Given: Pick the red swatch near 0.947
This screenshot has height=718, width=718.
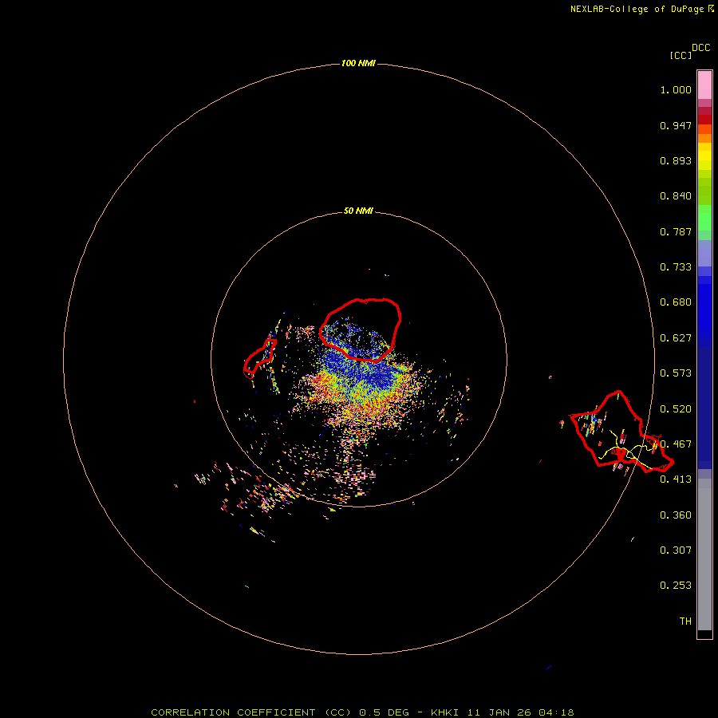Looking at the screenshot, I should point(704,119).
